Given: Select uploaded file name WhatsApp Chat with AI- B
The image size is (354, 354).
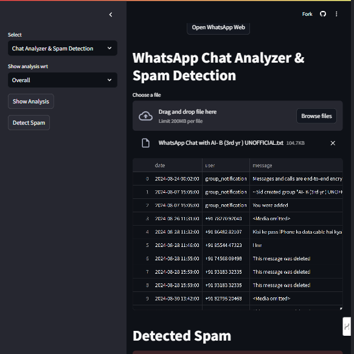Looking at the screenshot, I should [x=221, y=143].
